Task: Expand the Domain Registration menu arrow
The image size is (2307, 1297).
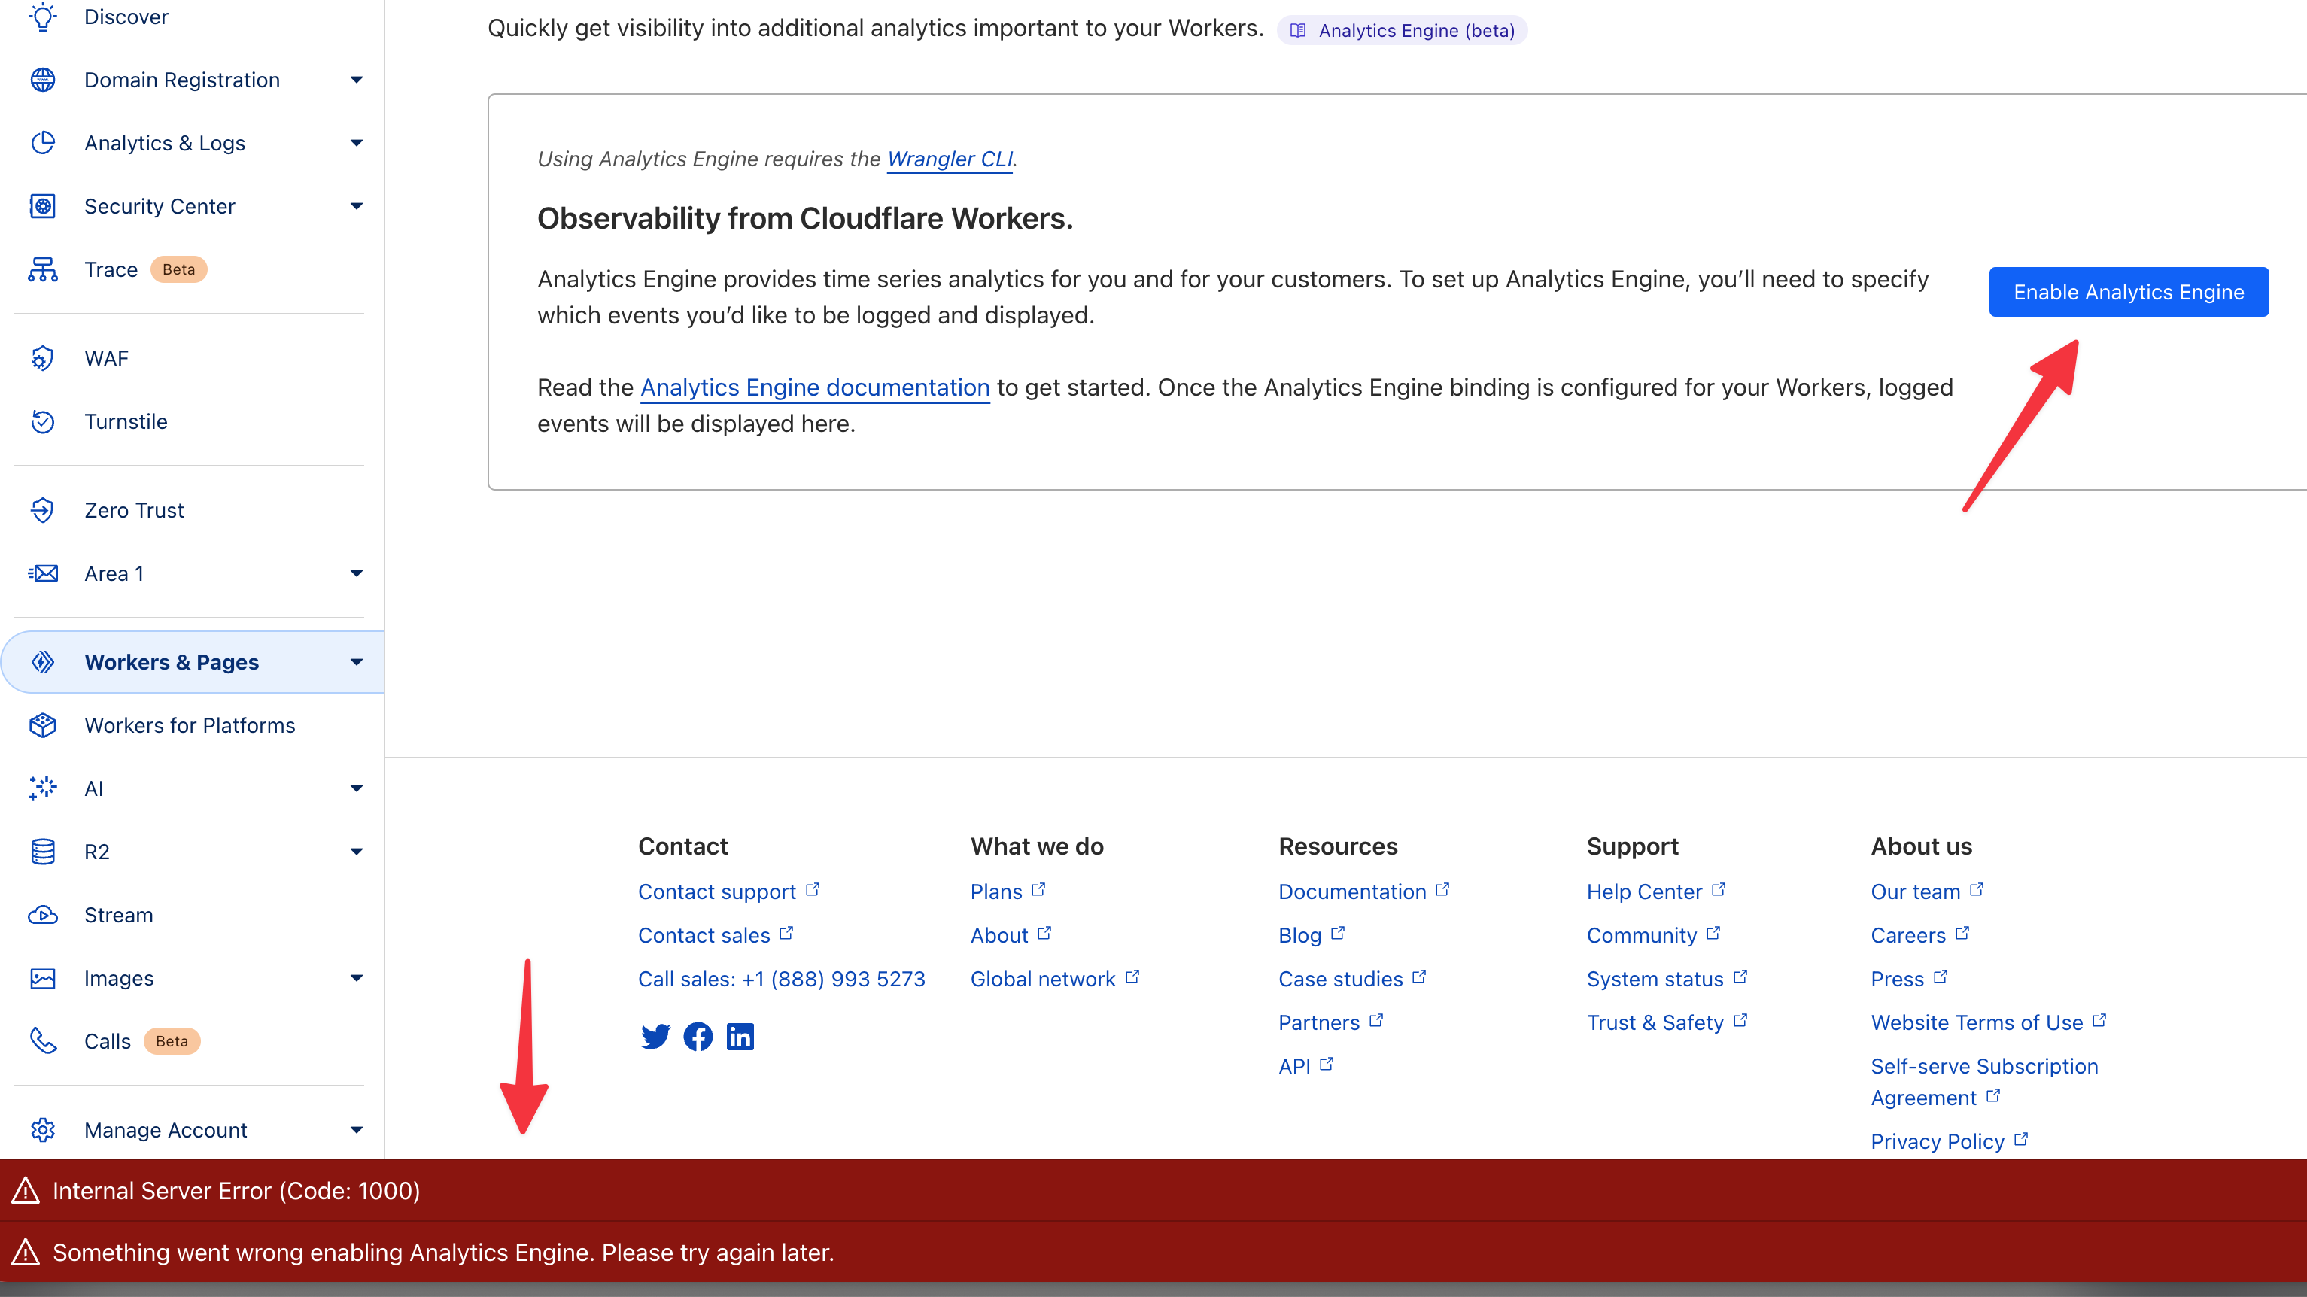Action: [357, 80]
